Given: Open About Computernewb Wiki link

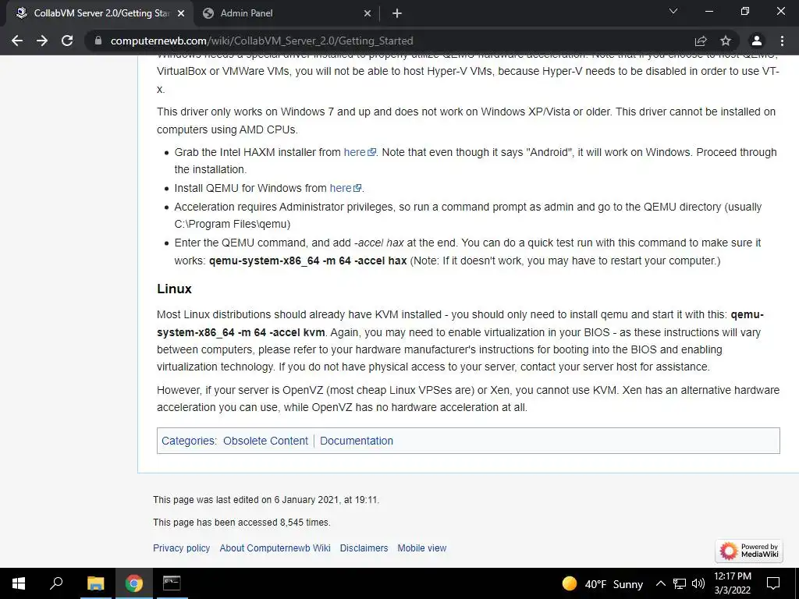Looking at the screenshot, I should 275,548.
